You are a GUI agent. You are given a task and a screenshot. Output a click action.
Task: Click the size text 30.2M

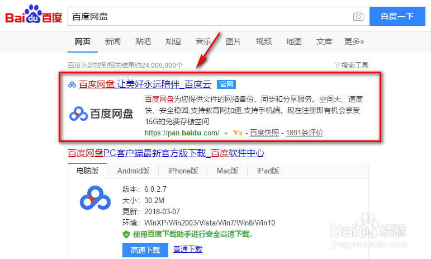(x=154, y=200)
